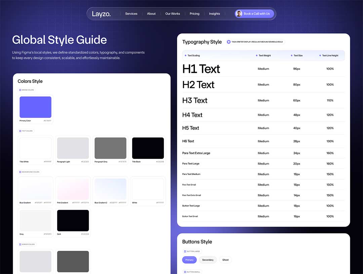
Task: Click the Ghost button
Action: tap(226, 260)
